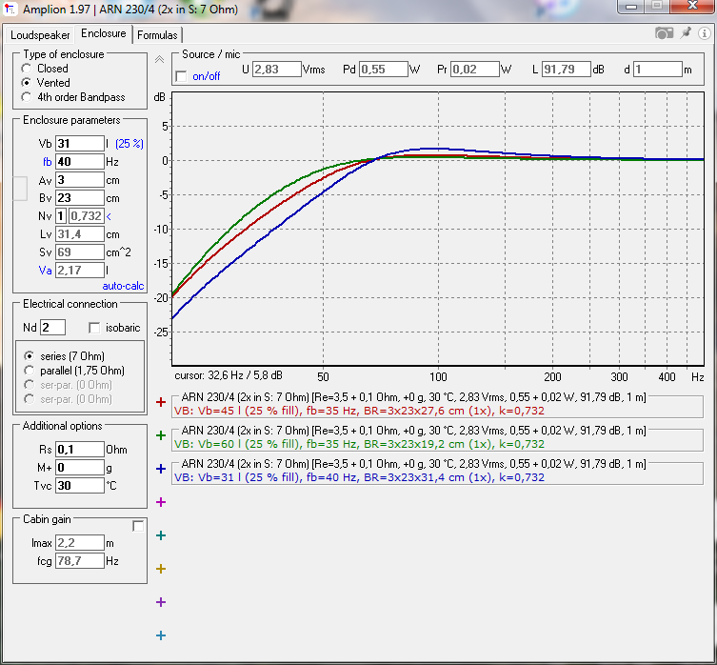Click the cursor readout 32,6 Hz / 5,8 dB

(x=229, y=375)
